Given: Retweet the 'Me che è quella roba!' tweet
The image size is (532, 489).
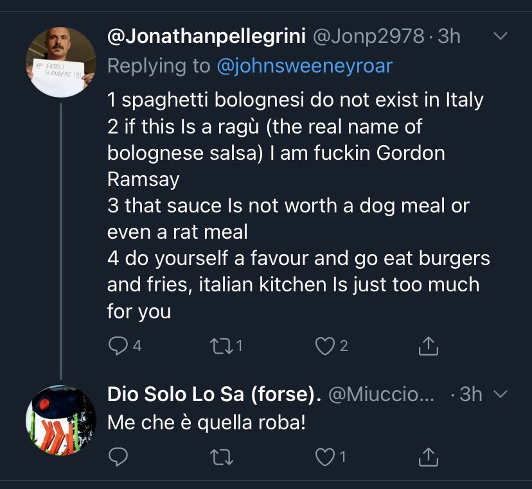Looking at the screenshot, I should click(x=220, y=457).
